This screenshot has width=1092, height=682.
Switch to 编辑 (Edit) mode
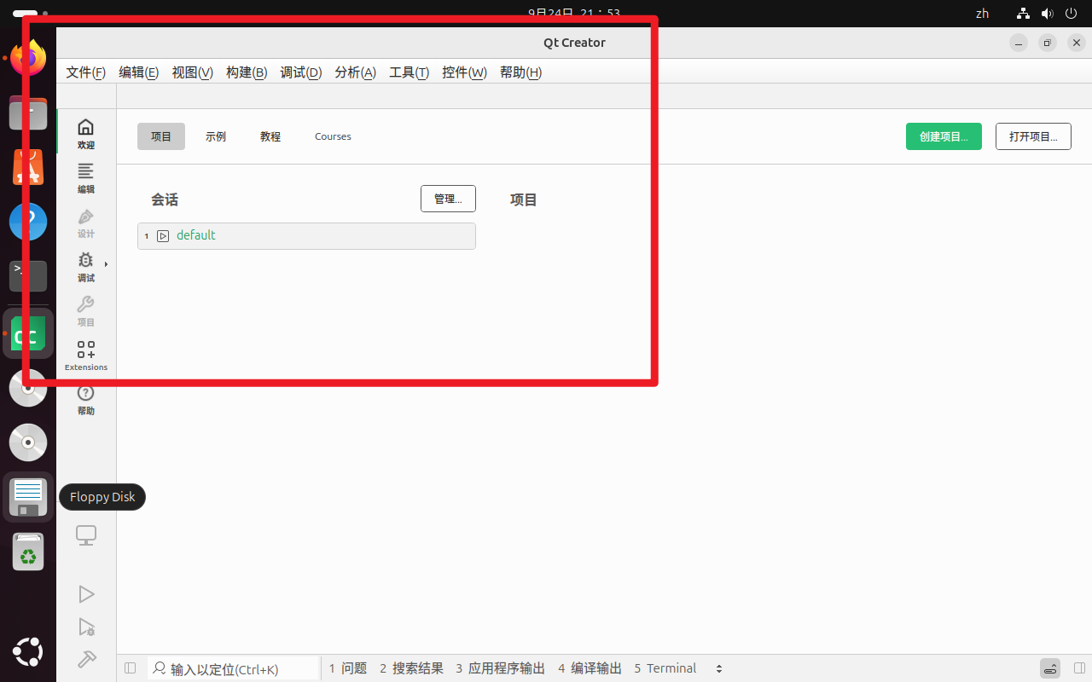86,178
